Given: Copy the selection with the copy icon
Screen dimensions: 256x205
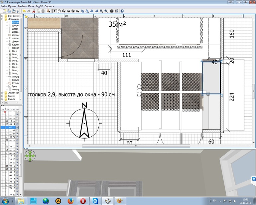Looking at the screenshot, I should click(38, 11).
